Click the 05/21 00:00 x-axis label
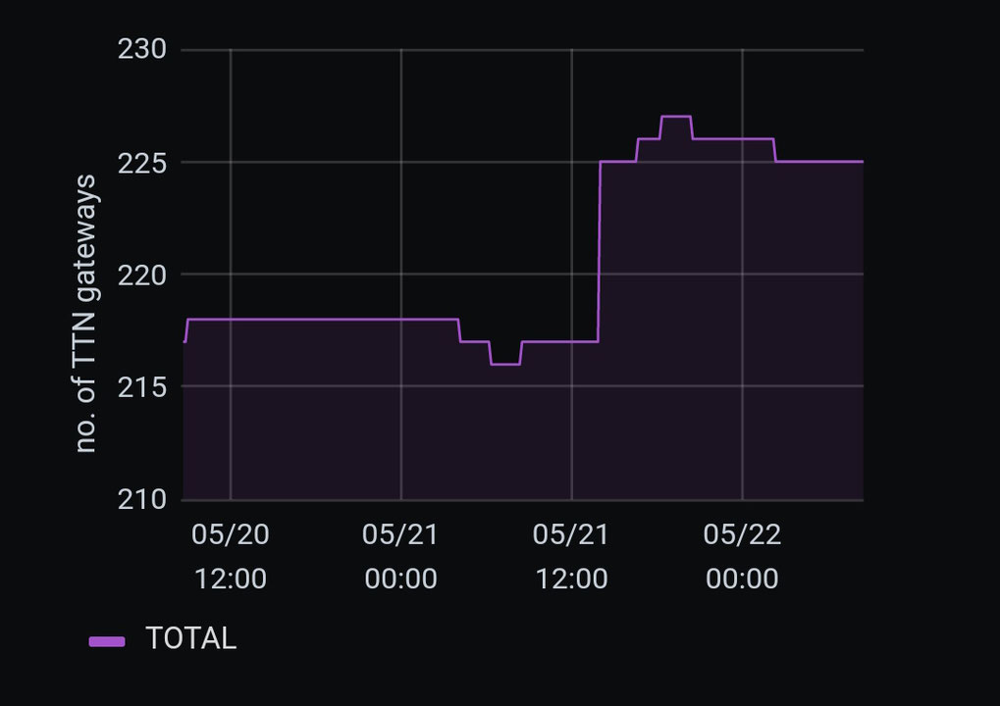1000x706 pixels. tap(400, 556)
